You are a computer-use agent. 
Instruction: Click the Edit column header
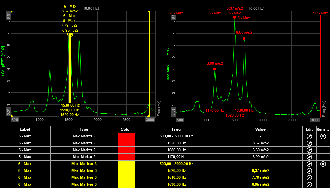pos(309,129)
